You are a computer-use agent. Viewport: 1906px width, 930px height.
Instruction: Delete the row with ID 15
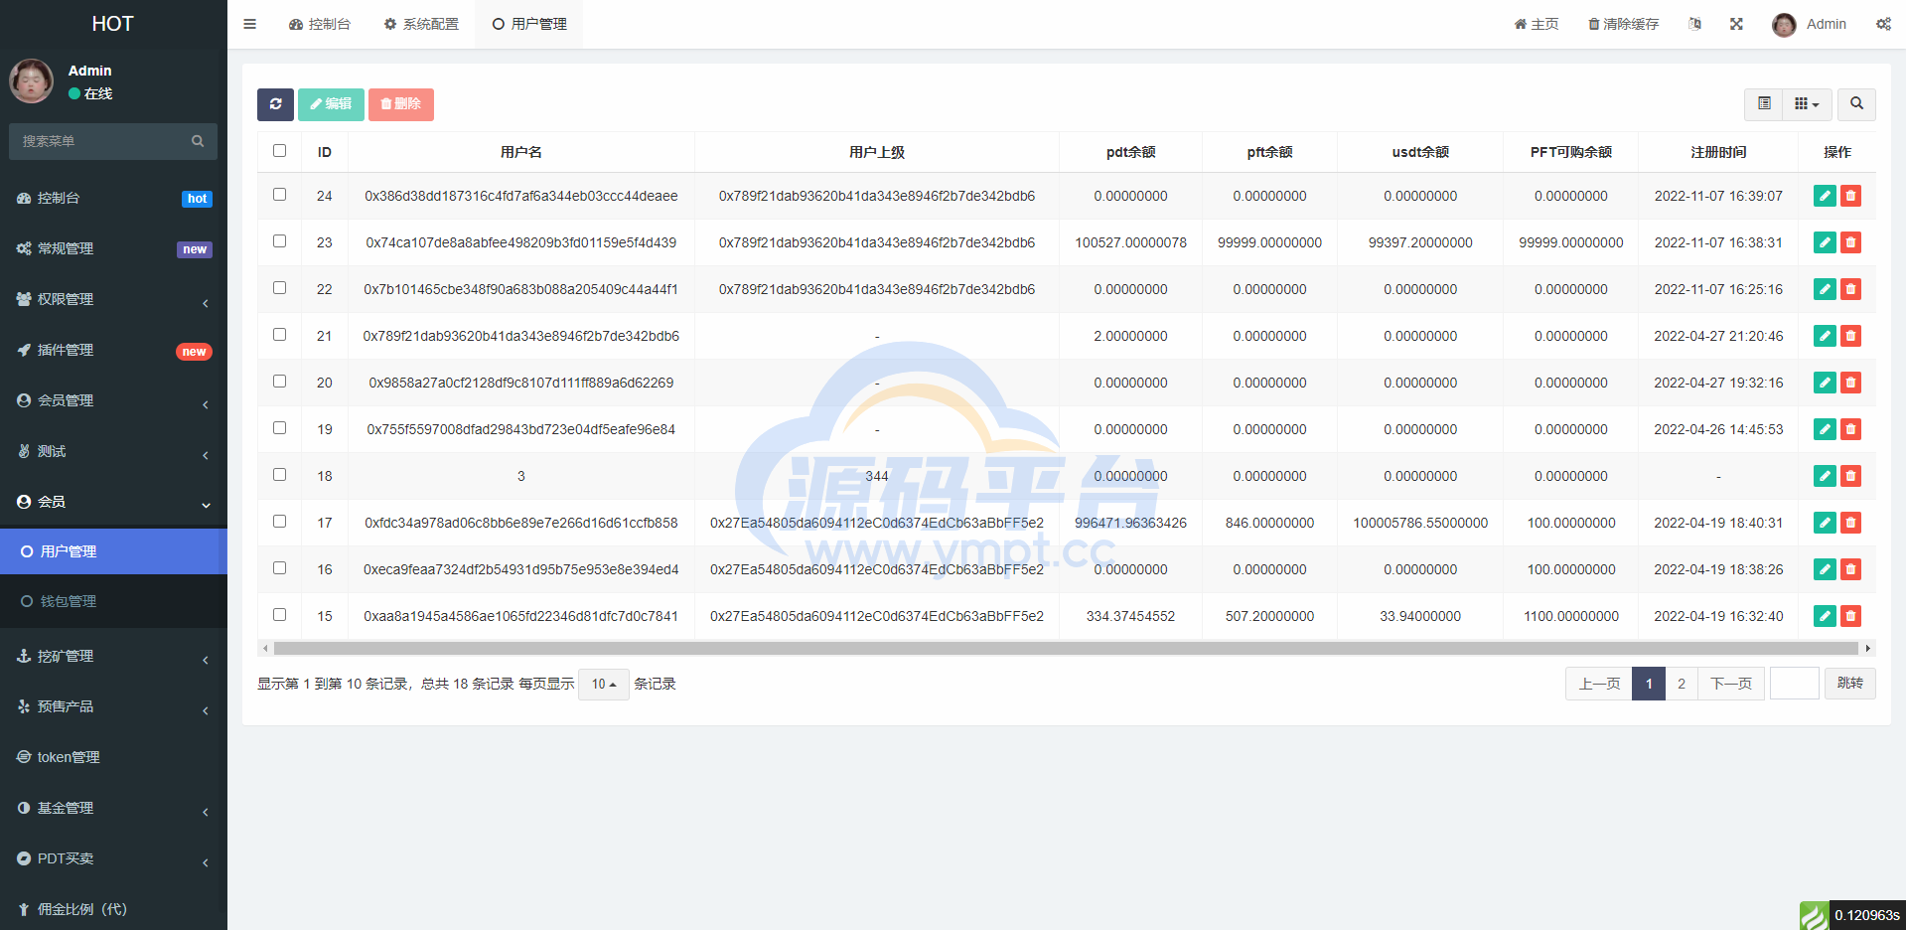coord(1850,616)
